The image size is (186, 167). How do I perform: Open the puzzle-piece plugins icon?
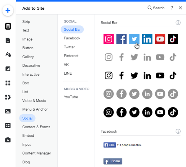pyautogui.click(x=8, y=97)
